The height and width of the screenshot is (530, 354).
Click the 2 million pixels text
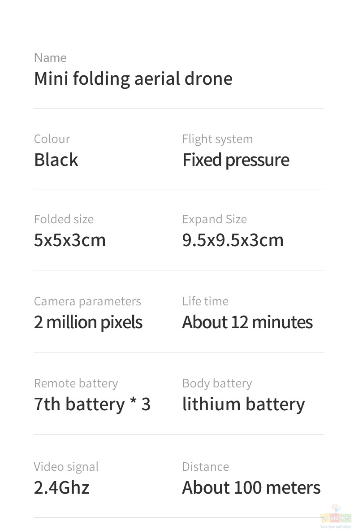point(88,323)
